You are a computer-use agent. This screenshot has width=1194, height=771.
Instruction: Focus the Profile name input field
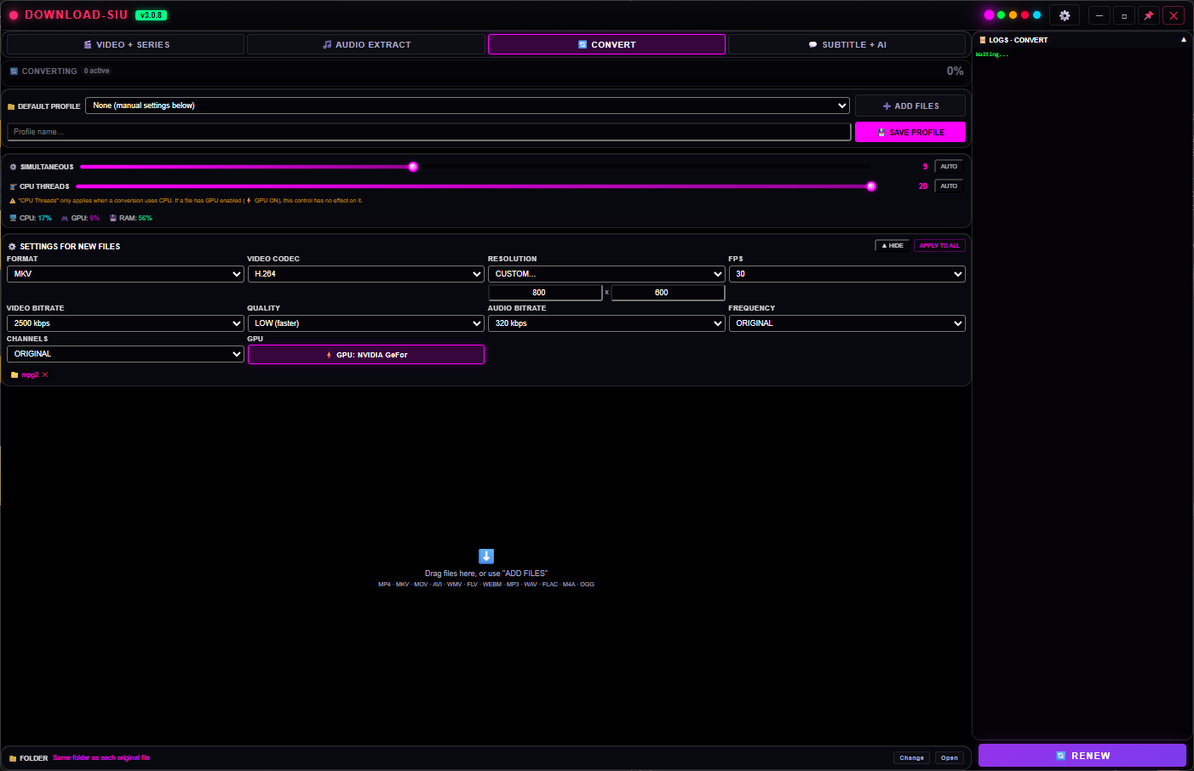429,132
